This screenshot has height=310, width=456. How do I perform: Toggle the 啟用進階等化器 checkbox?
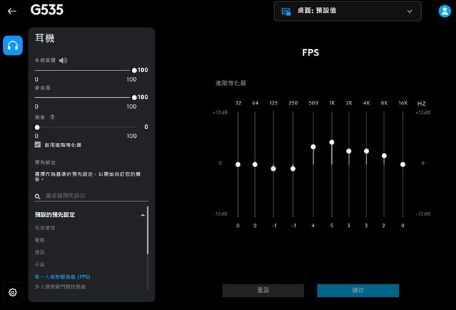pyautogui.click(x=38, y=144)
